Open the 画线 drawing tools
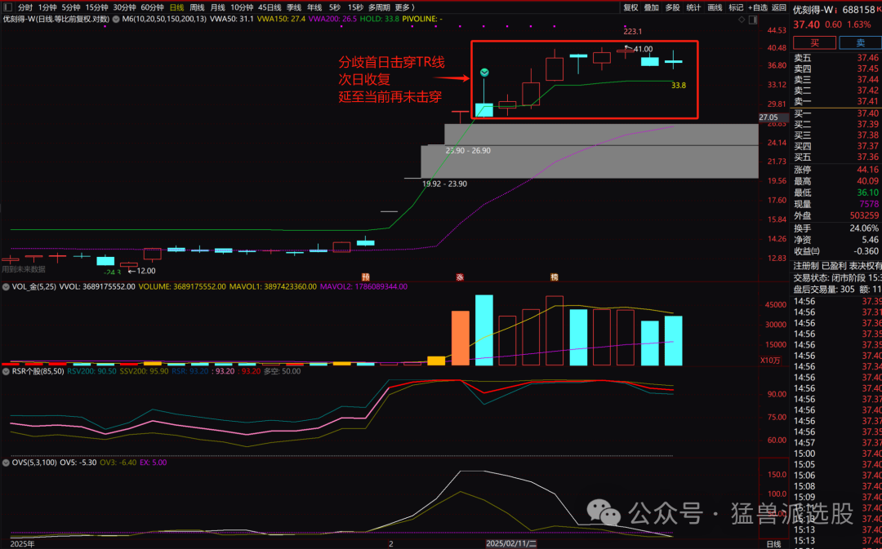This screenshot has height=549, width=882. [x=715, y=7]
